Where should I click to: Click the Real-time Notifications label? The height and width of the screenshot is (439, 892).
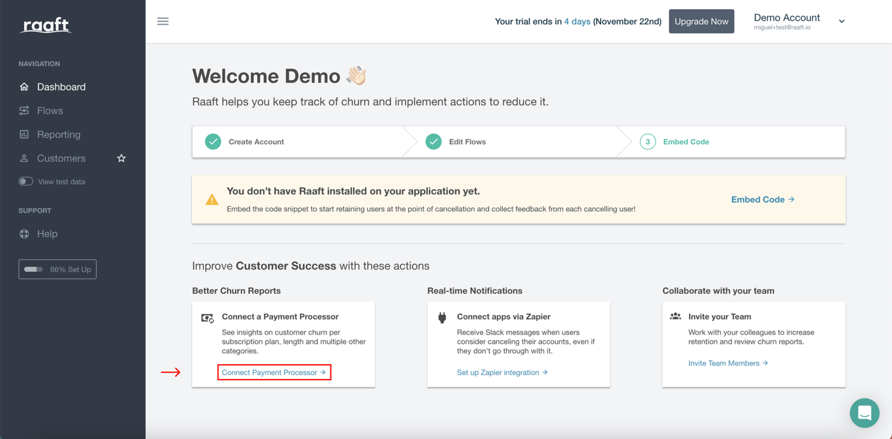(x=475, y=291)
